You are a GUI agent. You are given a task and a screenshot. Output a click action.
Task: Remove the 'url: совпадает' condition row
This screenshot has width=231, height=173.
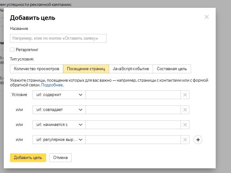[x=185, y=110]
